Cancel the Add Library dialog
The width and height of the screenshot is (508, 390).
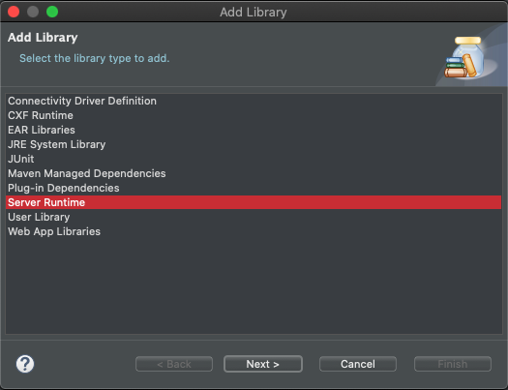pyautogui.click(x=358, y=364)
